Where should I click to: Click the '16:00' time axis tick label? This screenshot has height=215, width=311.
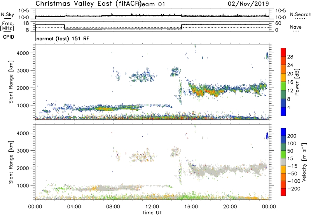[191, 207]
